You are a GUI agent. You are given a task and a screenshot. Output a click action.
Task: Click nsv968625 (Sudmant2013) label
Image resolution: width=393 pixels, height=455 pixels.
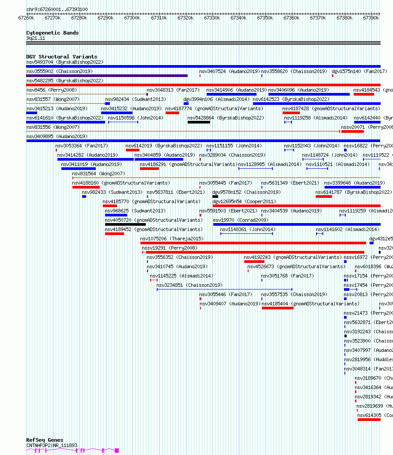point(135,211)
